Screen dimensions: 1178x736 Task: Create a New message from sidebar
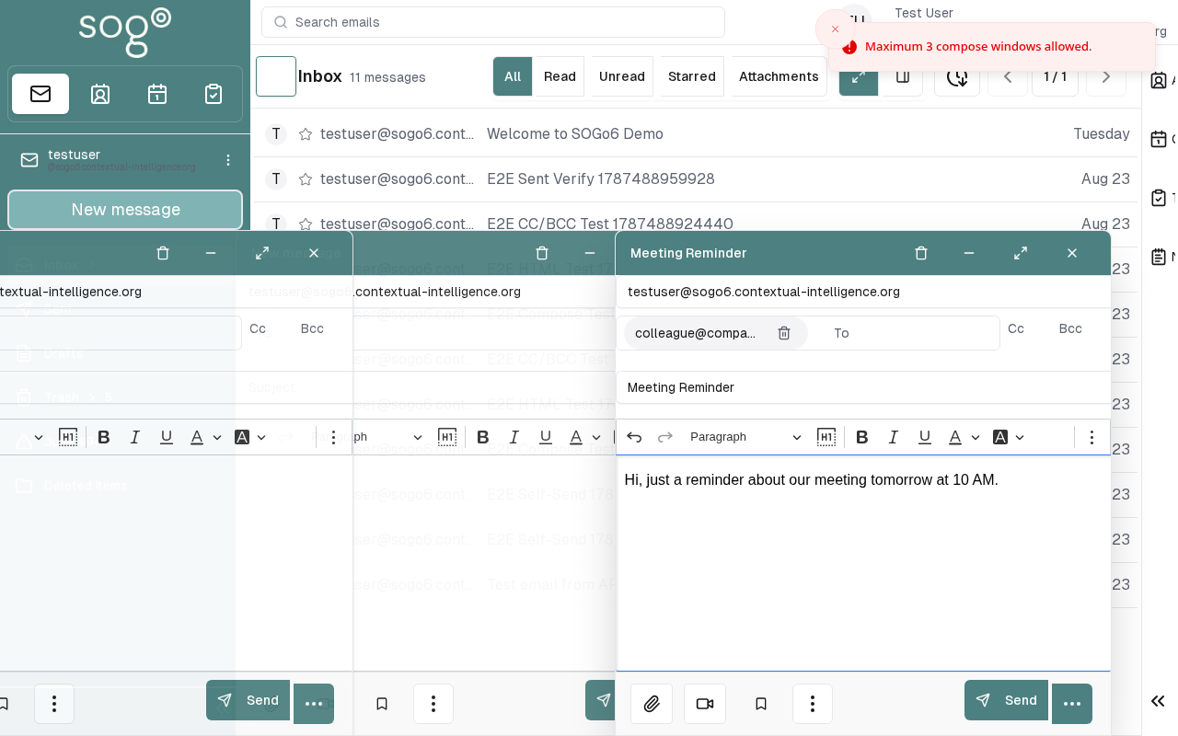[125, 210]
